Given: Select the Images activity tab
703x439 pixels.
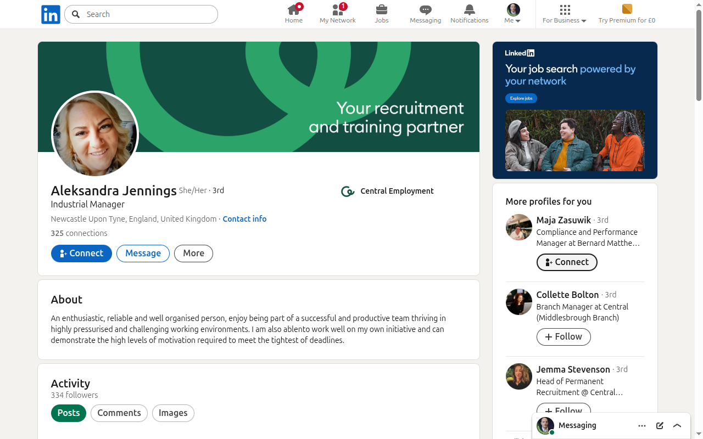Looking at the screenshot, I should click(173, 413).
